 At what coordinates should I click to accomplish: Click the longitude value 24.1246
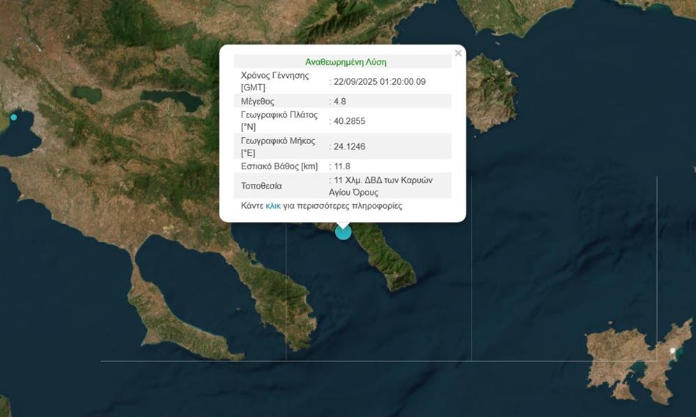click(x=350, y=146)
